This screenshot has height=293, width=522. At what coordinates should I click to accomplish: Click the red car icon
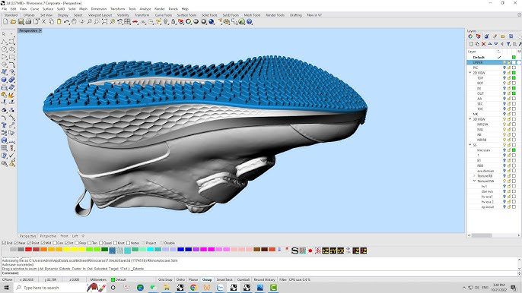[x=135, y=21]
